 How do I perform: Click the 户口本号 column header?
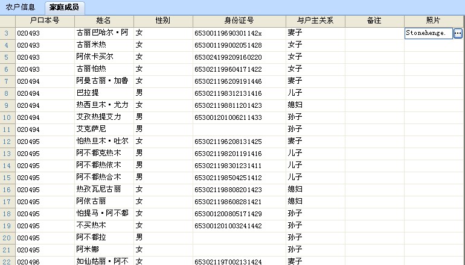[x=45, y=20]
